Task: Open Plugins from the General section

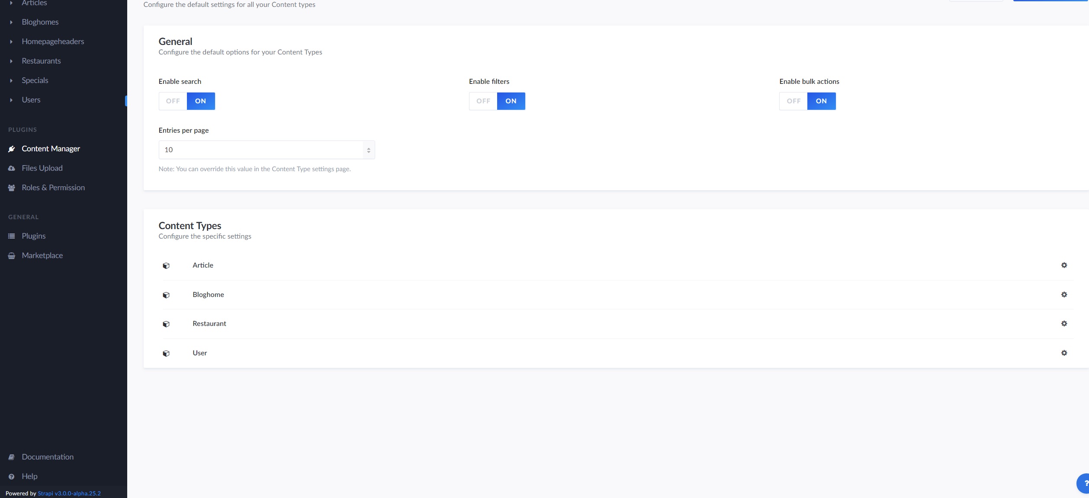Action: click(x=34, y=236)
